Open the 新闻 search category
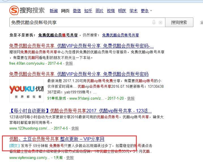 click(x=54, y=11)
